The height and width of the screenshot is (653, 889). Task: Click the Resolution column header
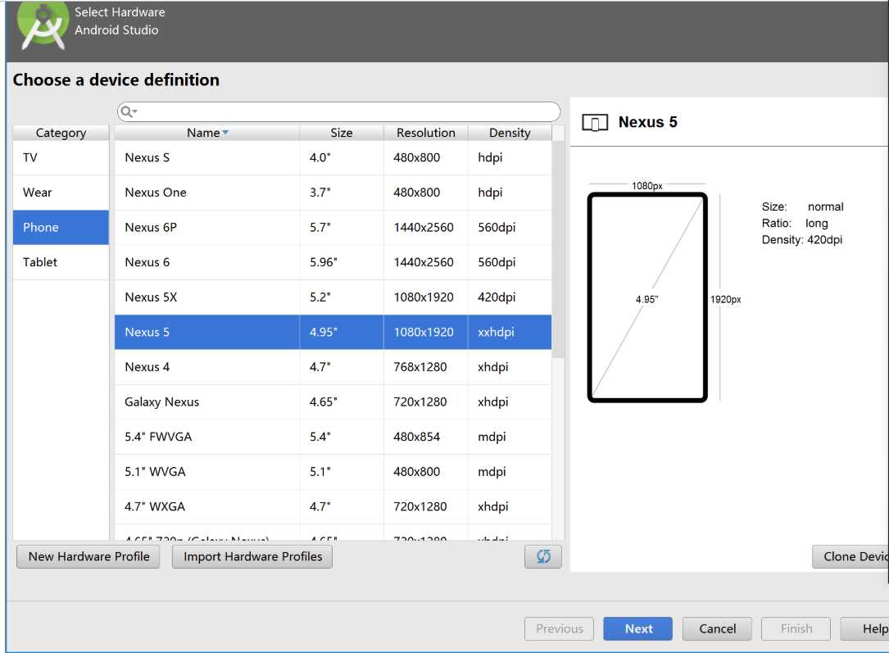426,133
